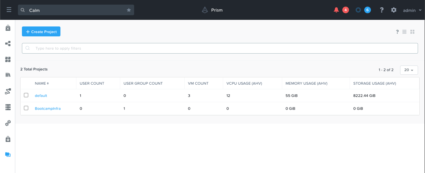Open Projects icon in sidebar
Viewport: 425px width, 173px height.
click(8, 154)
